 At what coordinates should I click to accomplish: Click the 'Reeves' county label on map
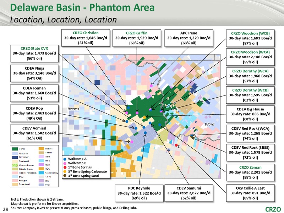click(73, 109)
